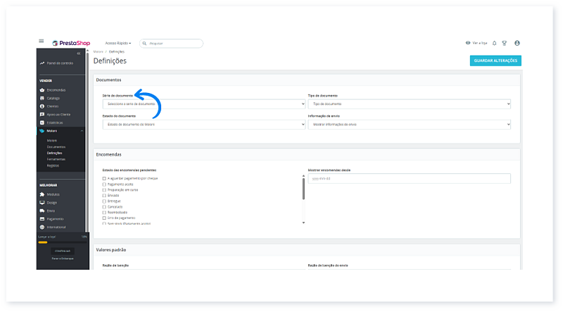The height and width of the screenshot is (312, 563).
Task: Click the Encomendas basket icon in sidebar
Action: pos(42,90)
